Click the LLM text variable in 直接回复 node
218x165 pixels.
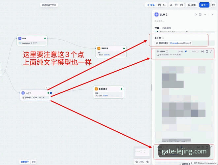pyautogui.click(x=104, y=55)
